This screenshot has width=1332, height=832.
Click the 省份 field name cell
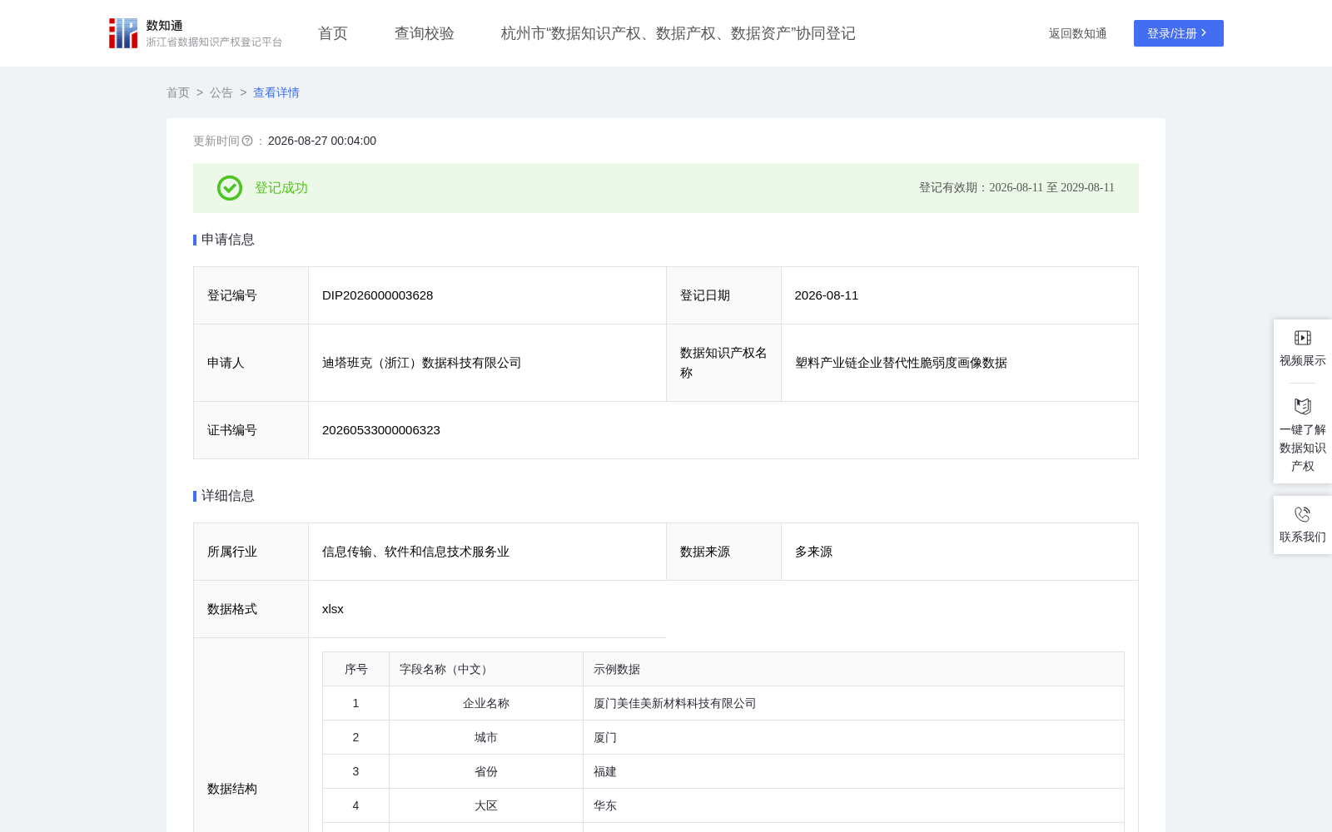pyautogui.click(x=486, y=771)
